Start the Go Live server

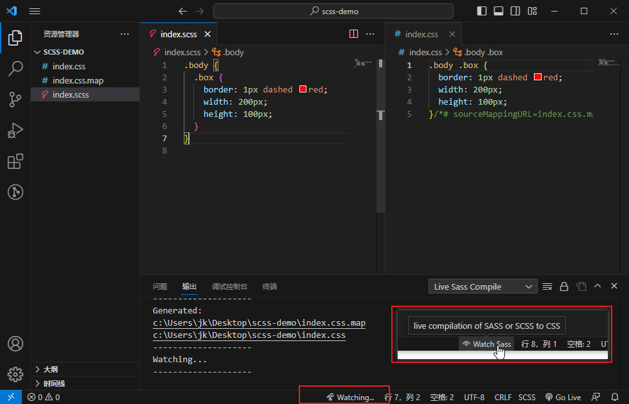(563, 397)
